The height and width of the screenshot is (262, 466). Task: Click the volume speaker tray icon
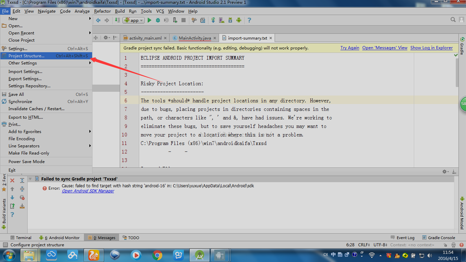[429, 255]
